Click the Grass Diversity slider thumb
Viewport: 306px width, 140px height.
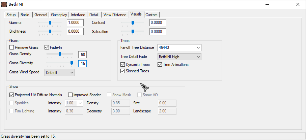72,63
